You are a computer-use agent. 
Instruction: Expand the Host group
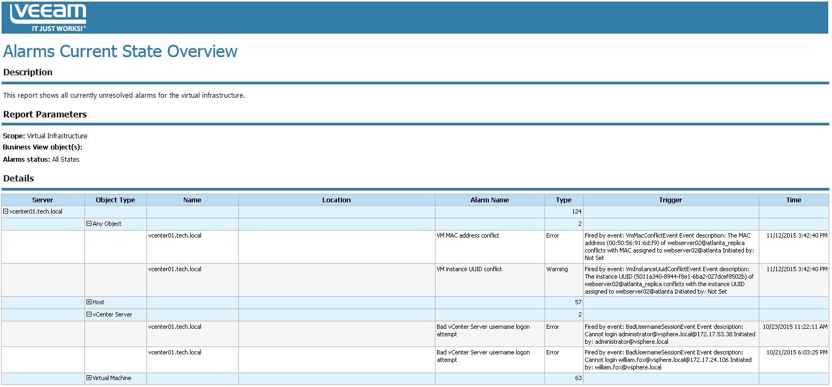click(x=89, y=302)
